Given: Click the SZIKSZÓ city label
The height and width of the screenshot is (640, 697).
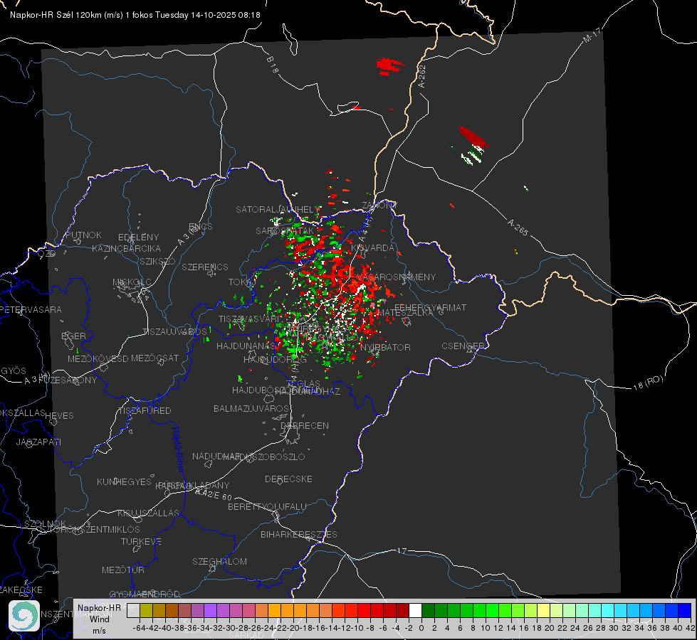Looking at the screenshot, I should pyautogui.click(x=157, y=261).
